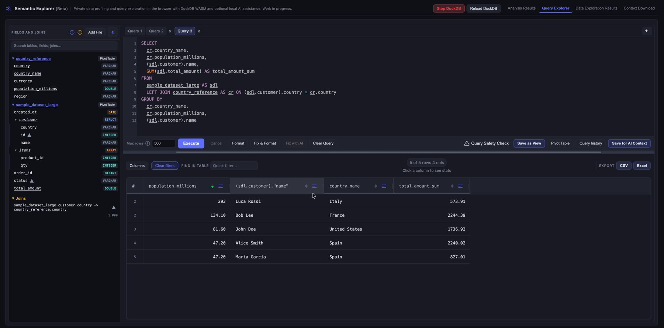Click the warning triangle beside status field
The height and width of the screenshot is (328, 664).
pyautogui.click(x=32, y=181)
